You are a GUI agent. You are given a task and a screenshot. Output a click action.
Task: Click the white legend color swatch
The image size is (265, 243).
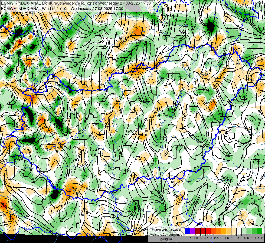click(239, 231)
